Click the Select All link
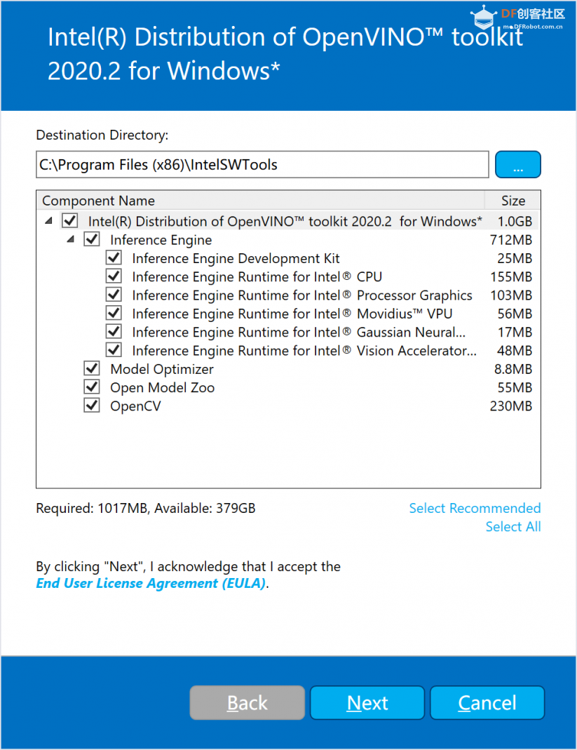Viewport: 577px width, 750px height. [513, 527]
